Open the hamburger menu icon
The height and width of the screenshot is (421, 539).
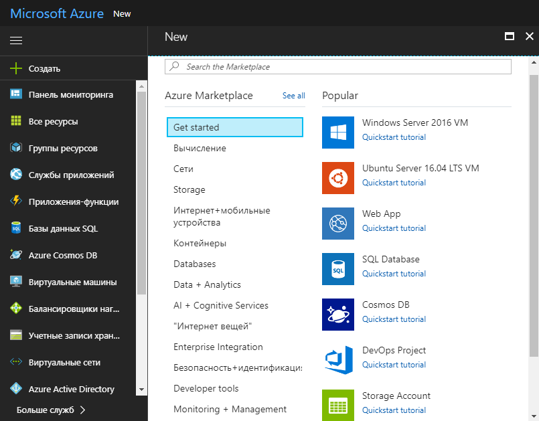point(16,41)
